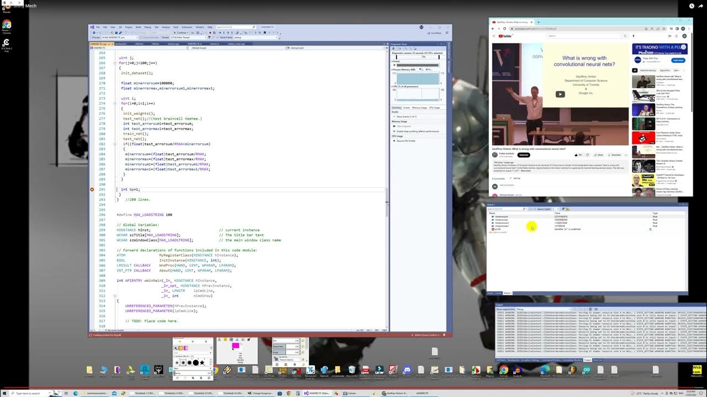Click the Live Share button
707x397 pixels.
tap(436, 33)
